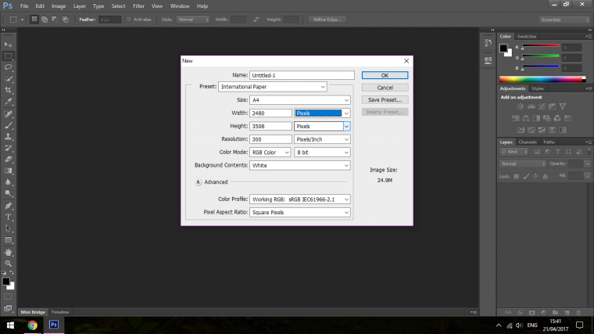The width and height of the screenshot is (594, 334).
Task: Click the Save Preset button
Action: (385, 99)
